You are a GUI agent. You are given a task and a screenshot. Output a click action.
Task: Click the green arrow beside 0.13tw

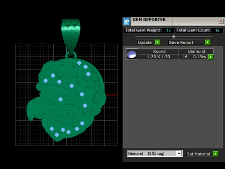point(210,57)
